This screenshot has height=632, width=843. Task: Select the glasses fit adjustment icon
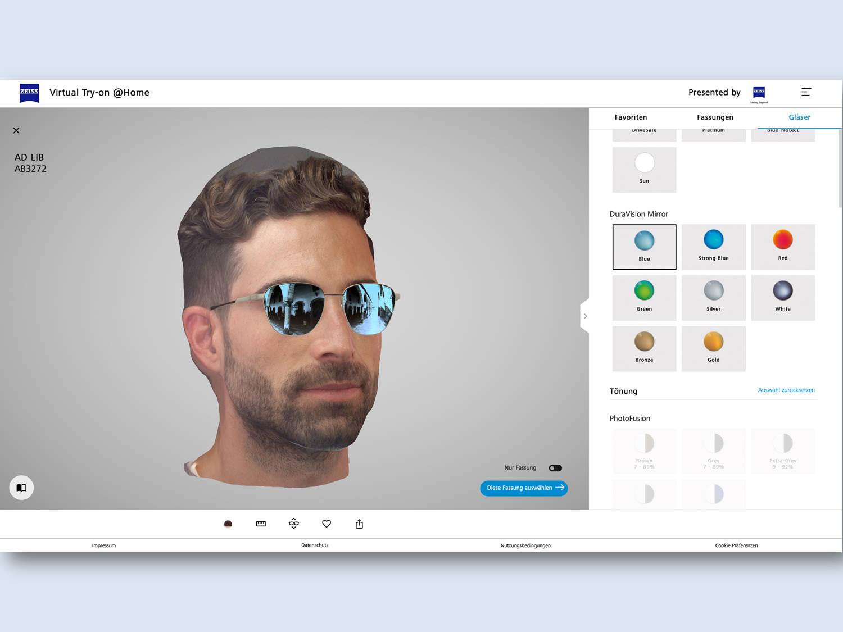click(x=293, y=524)
